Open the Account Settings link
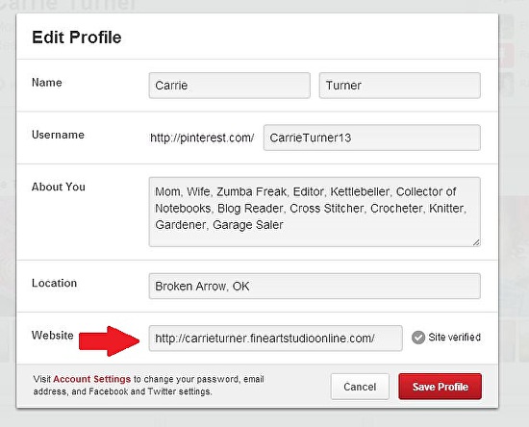This screenshot has height=427, width=529. [x=91, y=379]
